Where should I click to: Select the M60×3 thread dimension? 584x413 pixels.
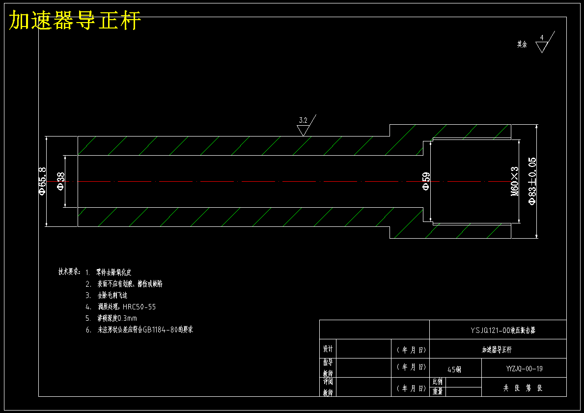tap(514, 181)
